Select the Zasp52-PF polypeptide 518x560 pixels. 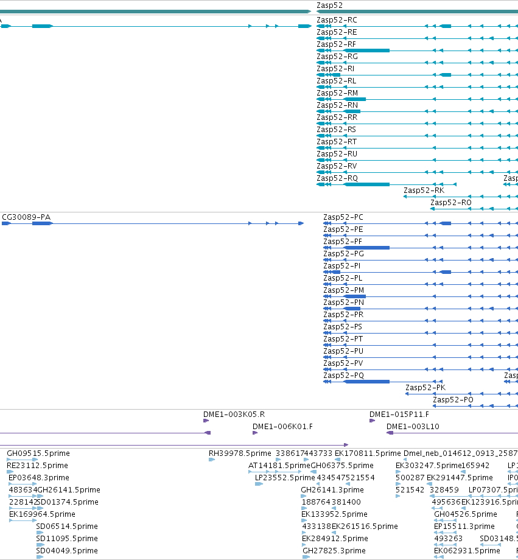point(343,242)
